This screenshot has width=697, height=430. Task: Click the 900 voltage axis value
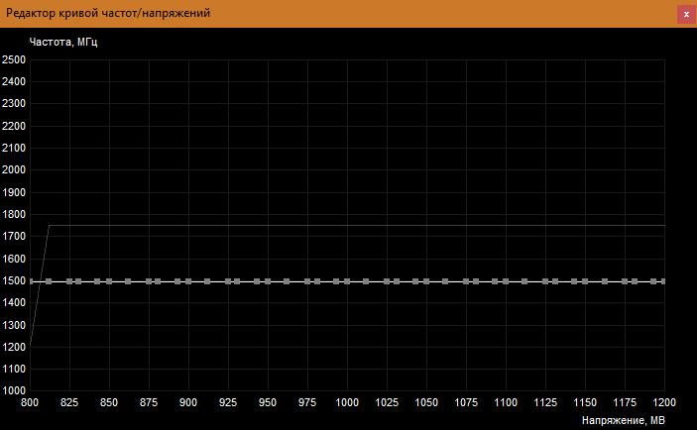pyautogui.click(x=188, y=402)
